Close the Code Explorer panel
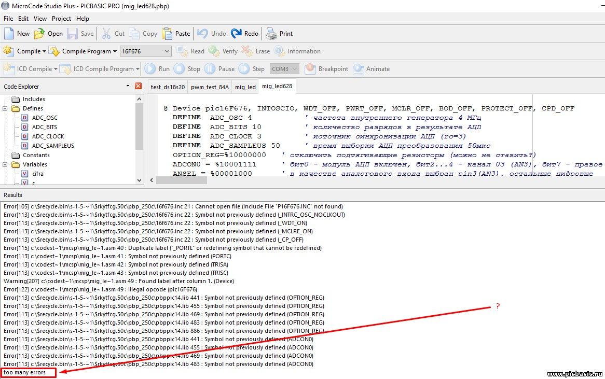Image resolution: width=605 pixels, height=379 pixels. tap(138, 86)
